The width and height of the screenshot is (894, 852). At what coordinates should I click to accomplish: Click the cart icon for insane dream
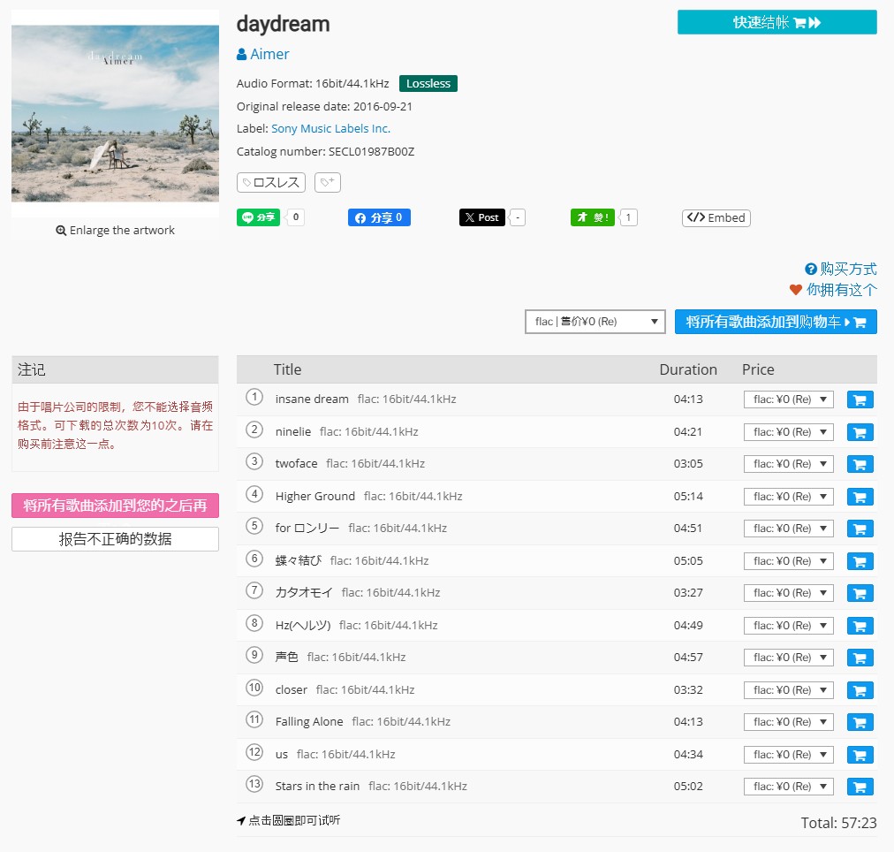point(860,399)
